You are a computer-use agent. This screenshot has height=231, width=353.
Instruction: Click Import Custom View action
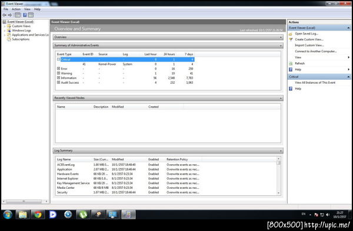[x=309, y=45]
